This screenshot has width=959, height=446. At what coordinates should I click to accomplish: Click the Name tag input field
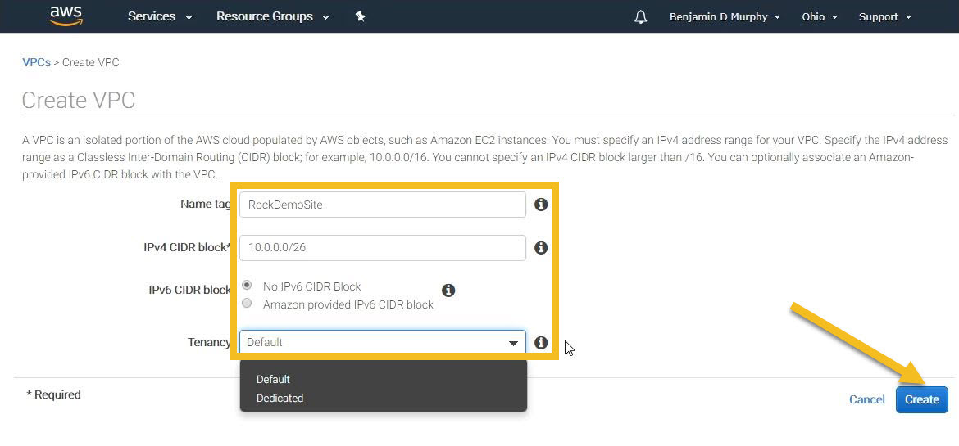click(382, 205)
